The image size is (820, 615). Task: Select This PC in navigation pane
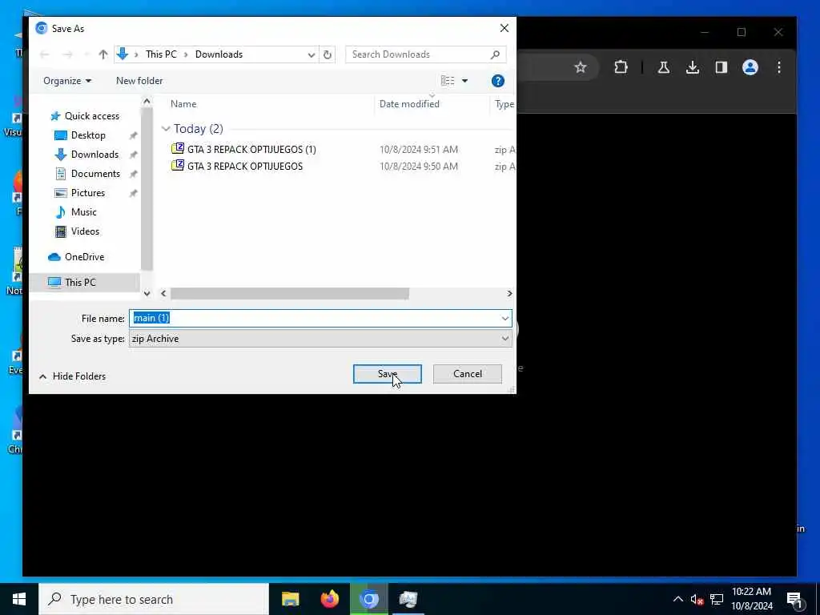point(80,283)
